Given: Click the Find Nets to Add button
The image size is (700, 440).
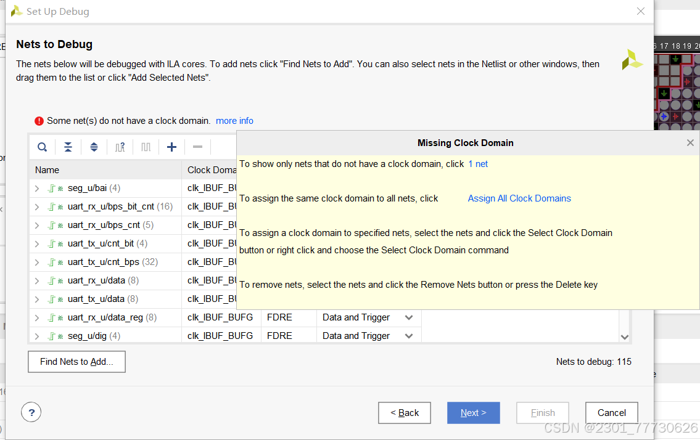Looking at the screenshot, I should pos(77,362).
